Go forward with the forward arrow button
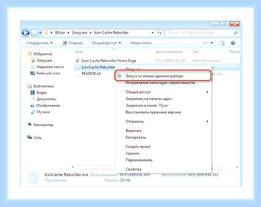261x207 pixels. [35, 32]
